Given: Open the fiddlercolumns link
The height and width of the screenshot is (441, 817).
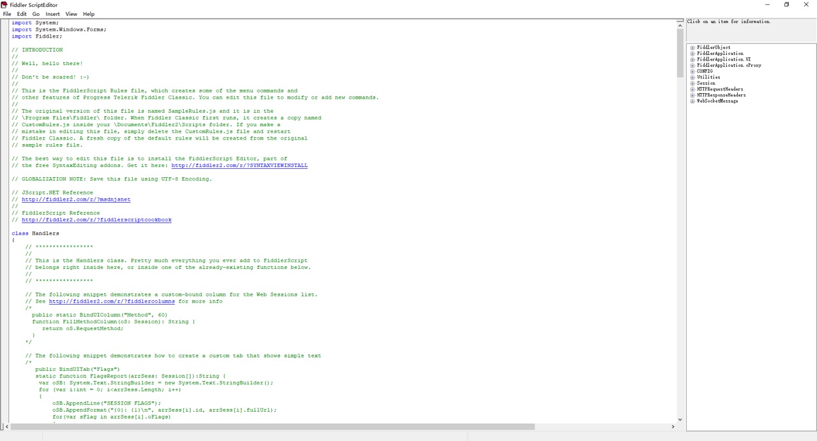Looking at the screenshot, I should (x=112, y=301).
